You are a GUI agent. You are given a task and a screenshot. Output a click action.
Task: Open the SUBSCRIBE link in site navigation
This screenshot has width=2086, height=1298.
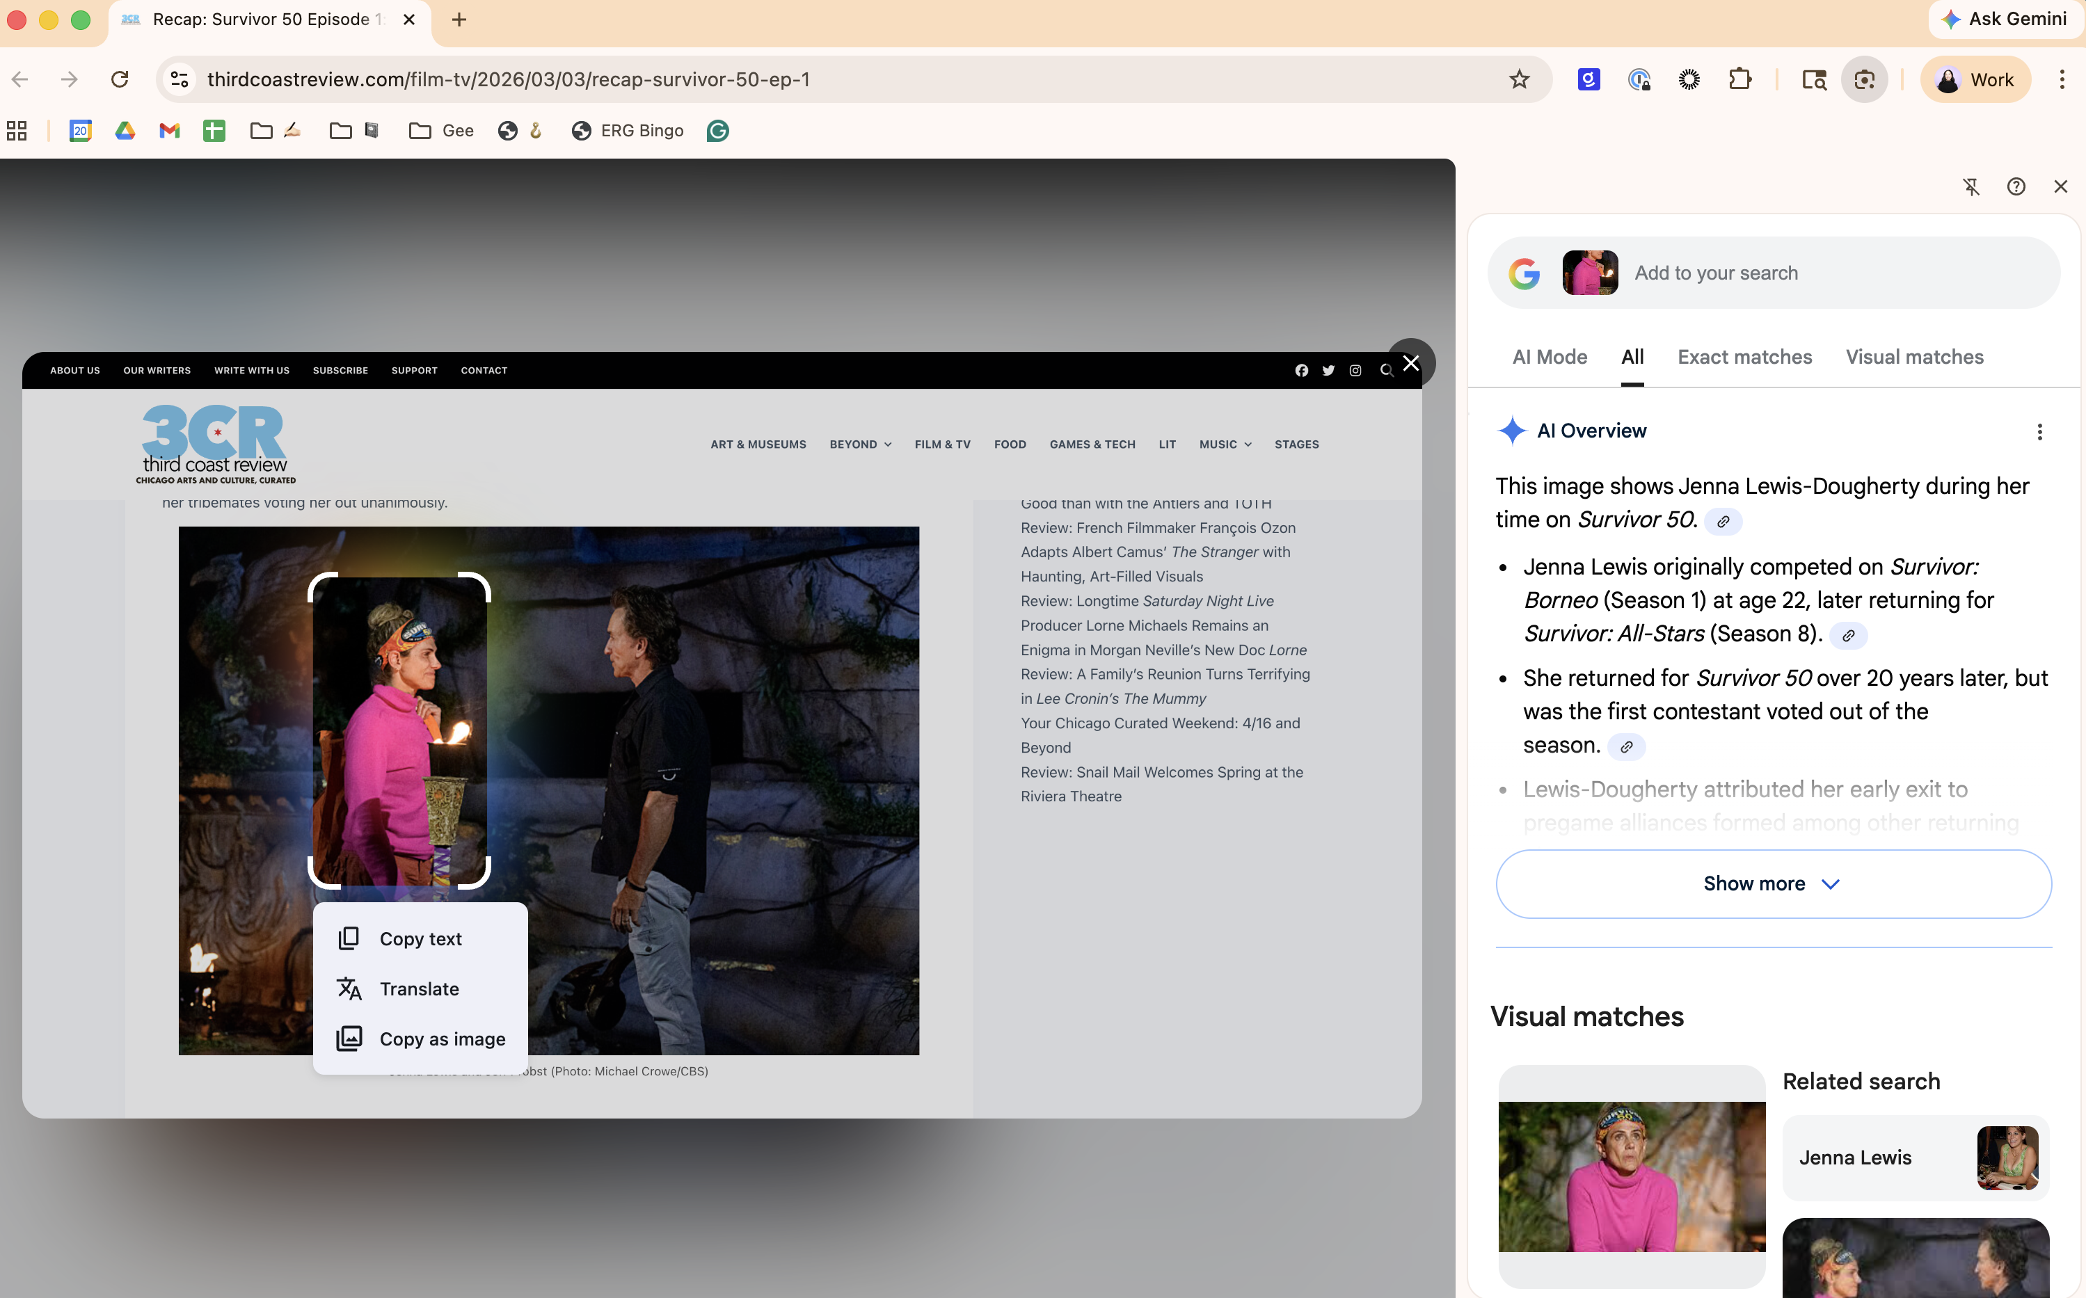(x=340, y=370)
